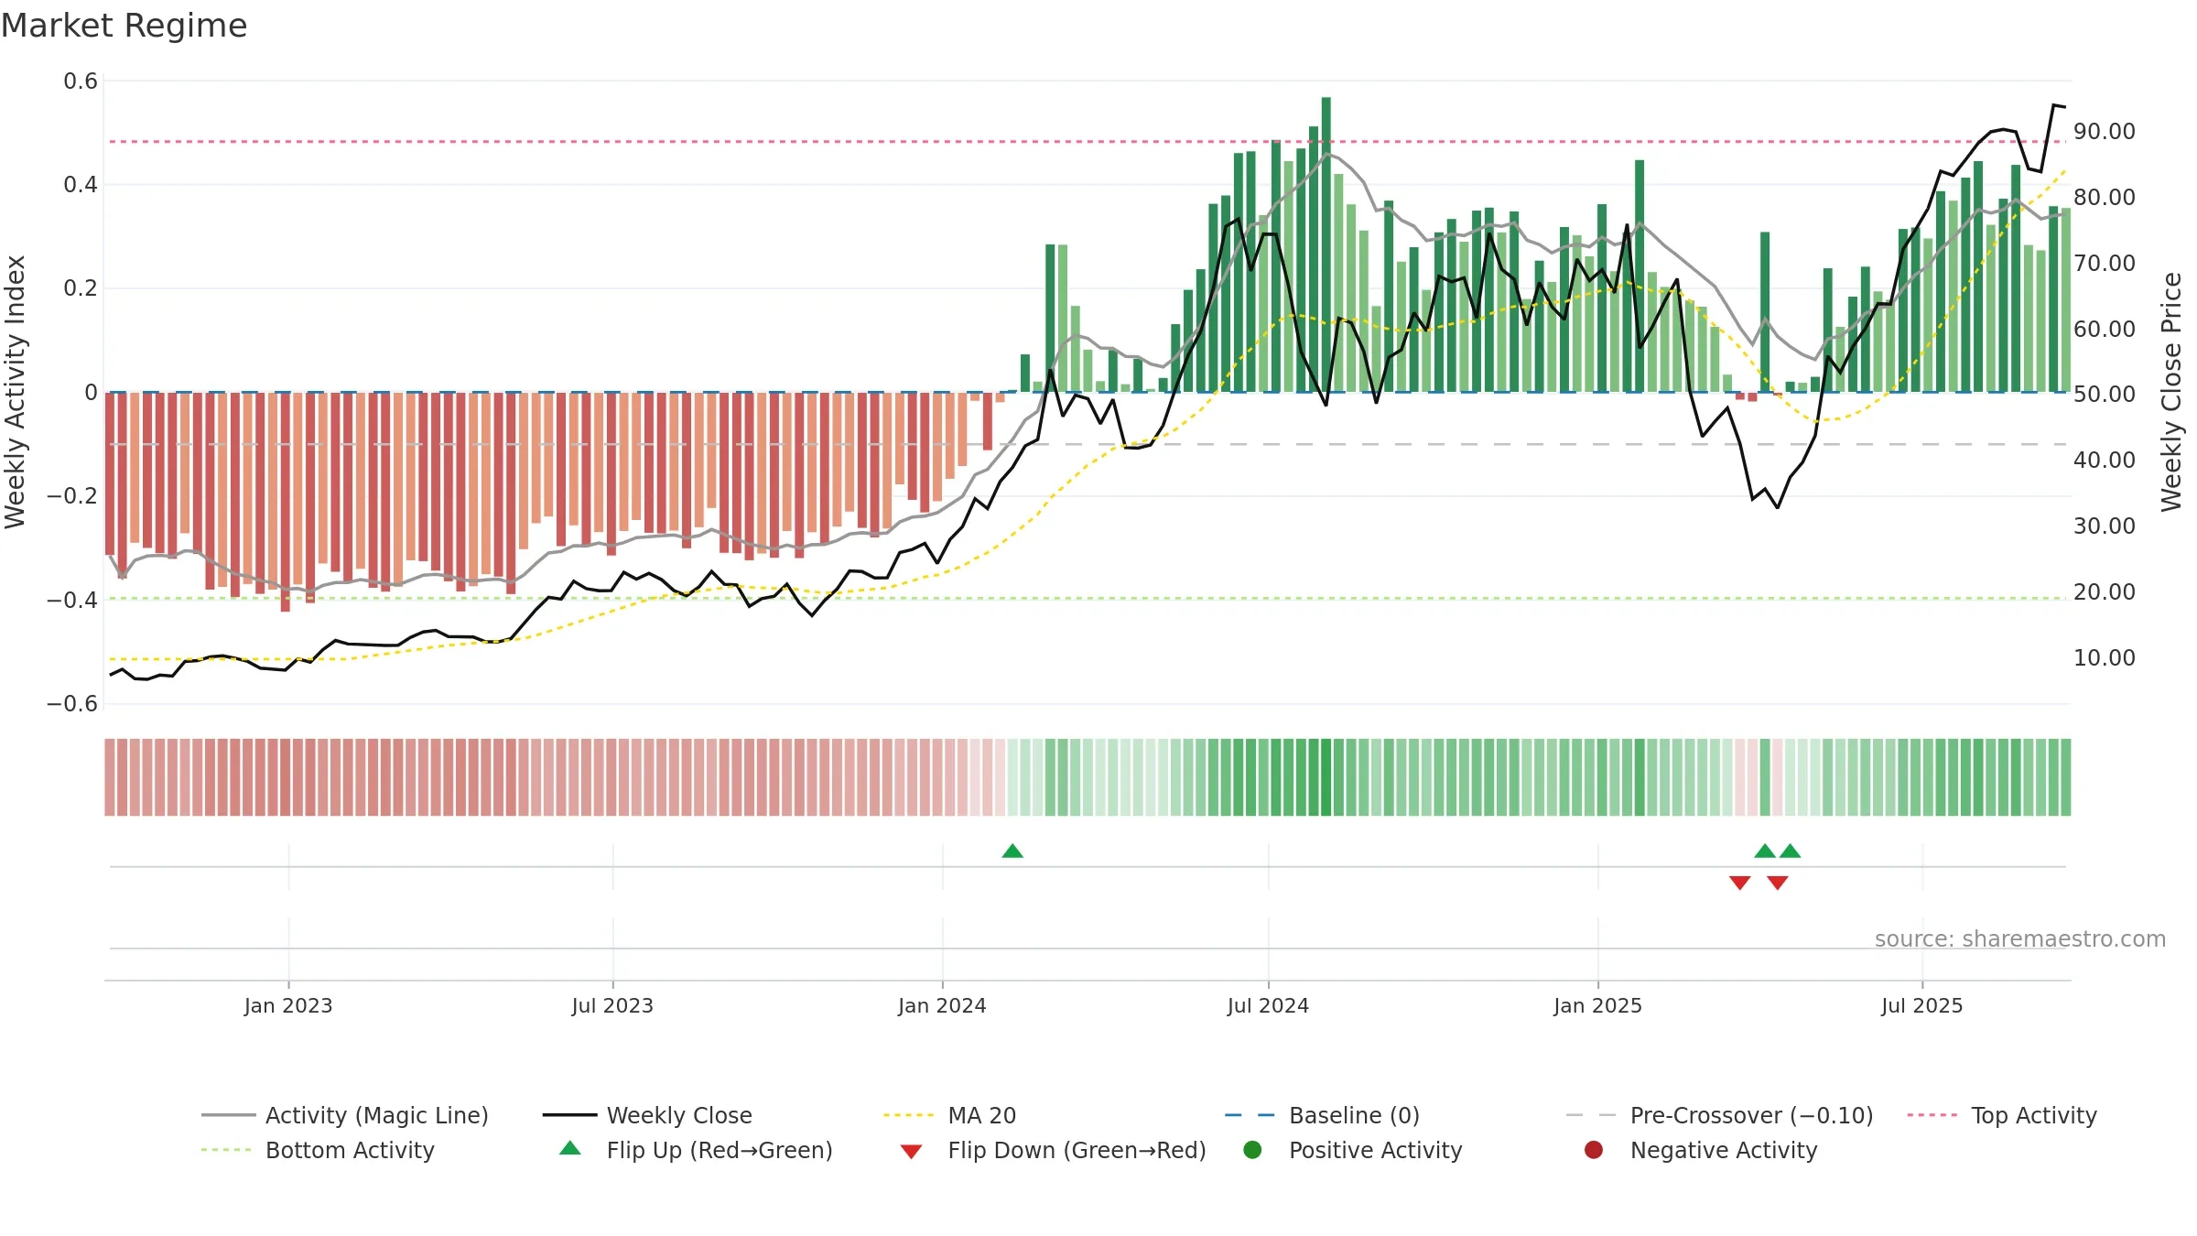Toggle the Weekly Close legend entry
The image size is (2197, 1236).
647,1115
